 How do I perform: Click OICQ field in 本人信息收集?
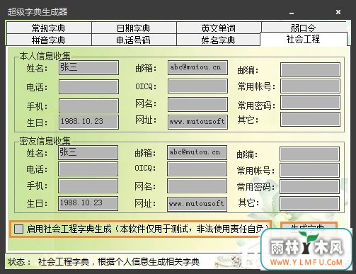point(197,86)
